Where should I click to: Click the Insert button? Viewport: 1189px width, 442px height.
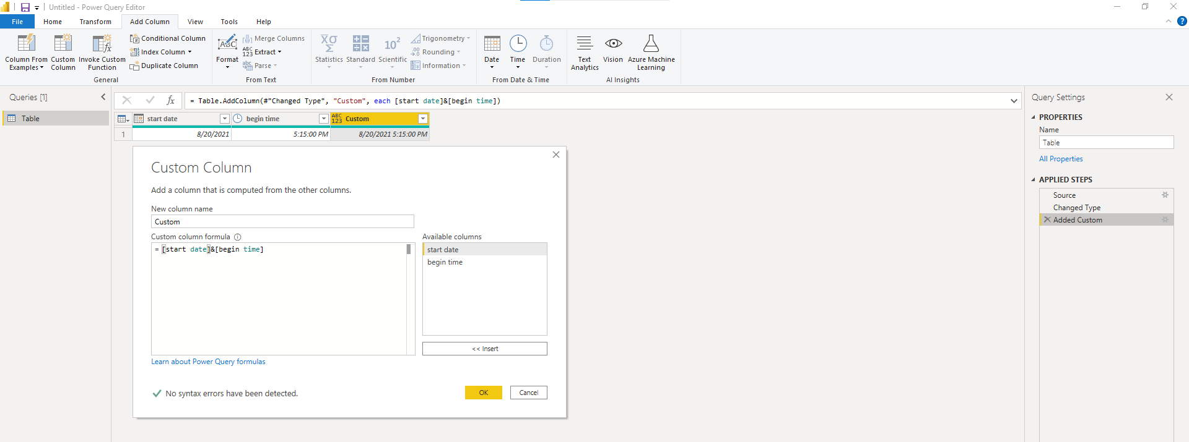[x=485, y=349]
